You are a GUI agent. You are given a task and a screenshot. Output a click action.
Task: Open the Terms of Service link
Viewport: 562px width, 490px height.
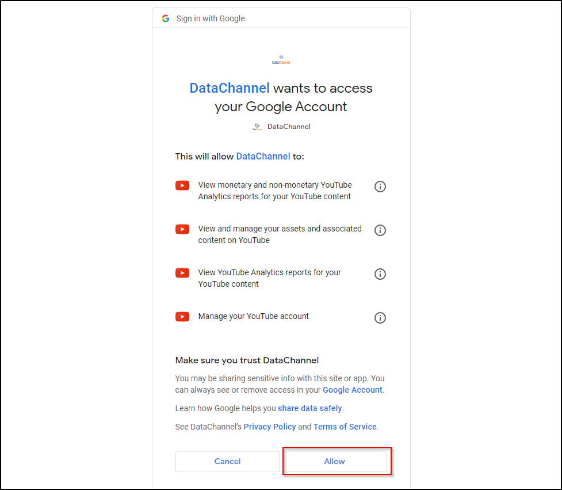tap(345, 427)
